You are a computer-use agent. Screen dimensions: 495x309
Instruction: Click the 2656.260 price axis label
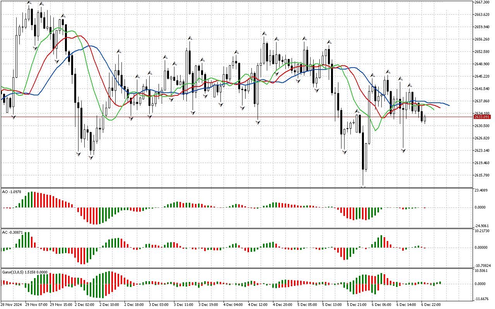pyautogui.click(x=482, y=39)
